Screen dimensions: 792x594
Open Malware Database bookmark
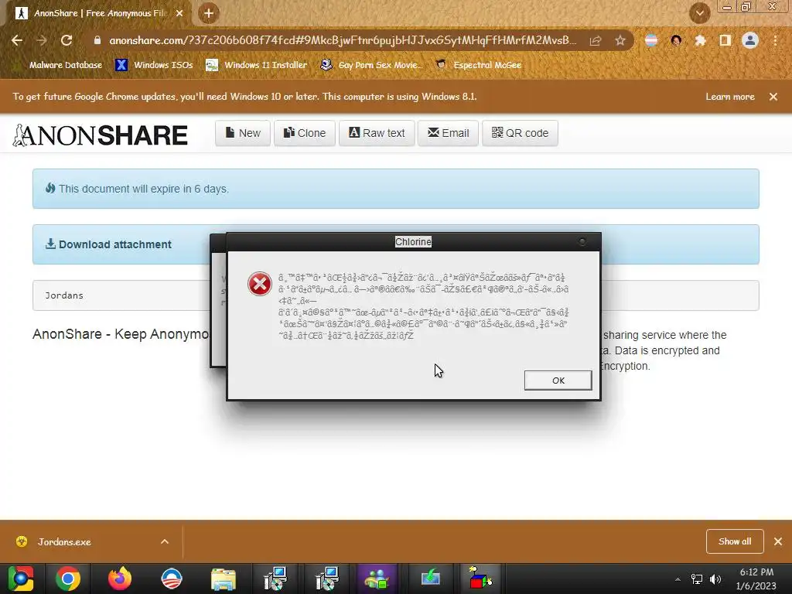pos(60,65)
